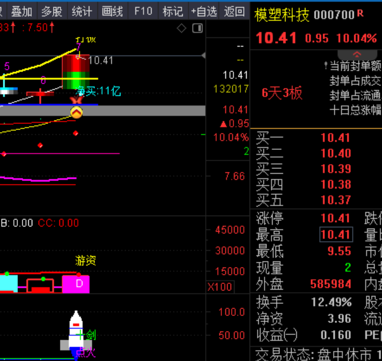The width and height of the screenshot is (382, 361).
Task: Click the 游资 label in volume pane
Action: click(85, 261)
